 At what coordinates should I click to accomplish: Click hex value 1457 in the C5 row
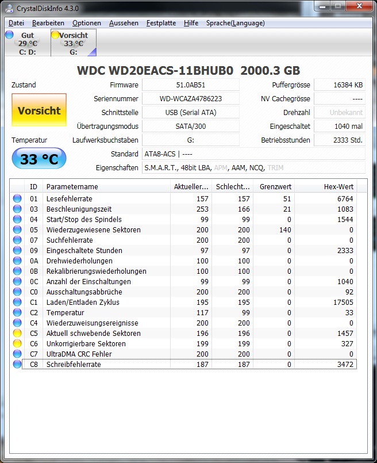345,334
